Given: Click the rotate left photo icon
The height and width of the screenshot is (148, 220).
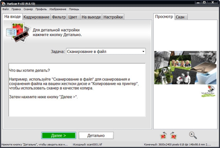Looking at the screenshot, I should pos(163,135).
